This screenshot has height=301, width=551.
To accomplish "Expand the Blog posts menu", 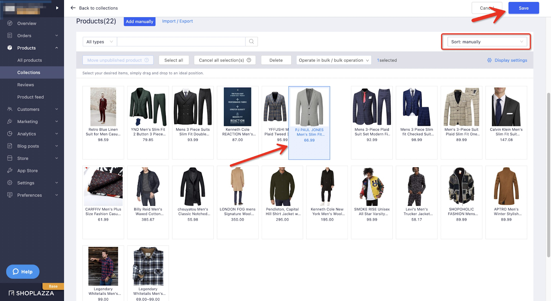I will tap(56, 146).
